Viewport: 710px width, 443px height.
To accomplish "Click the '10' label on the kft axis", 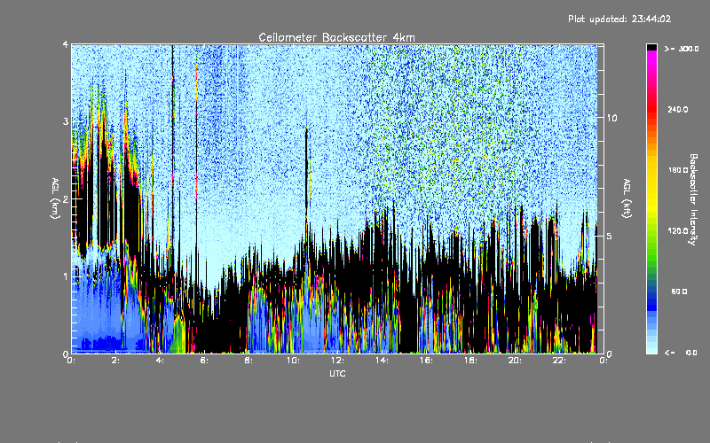I will pos(611,118).
